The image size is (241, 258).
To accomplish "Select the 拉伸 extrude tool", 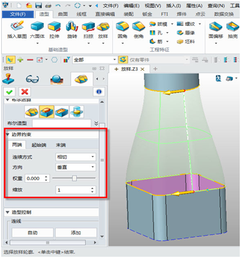I will pos(54,31).
